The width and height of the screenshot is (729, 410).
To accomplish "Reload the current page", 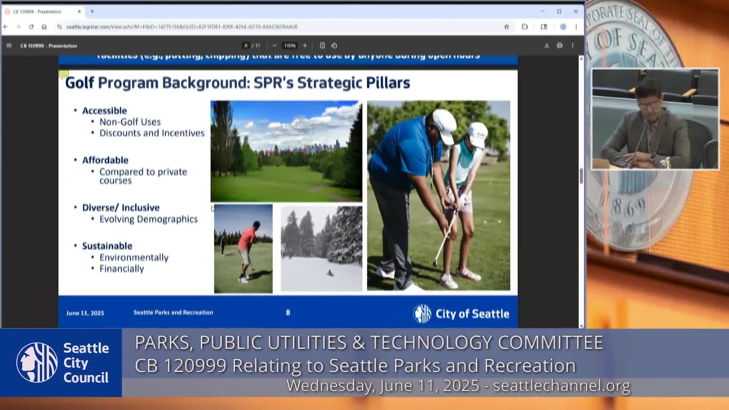I will coord(31,27).
